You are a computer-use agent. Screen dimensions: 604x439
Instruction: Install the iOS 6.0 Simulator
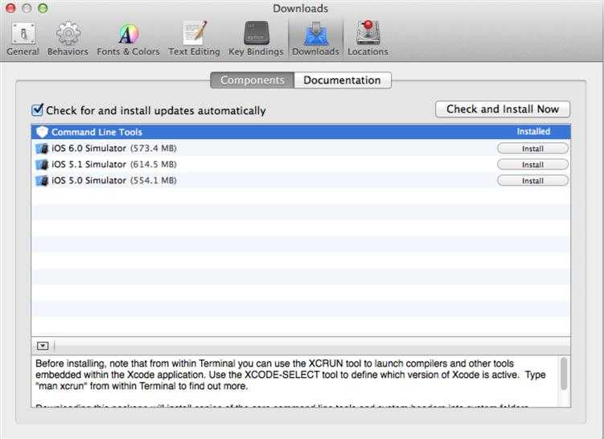coord(532,149)
